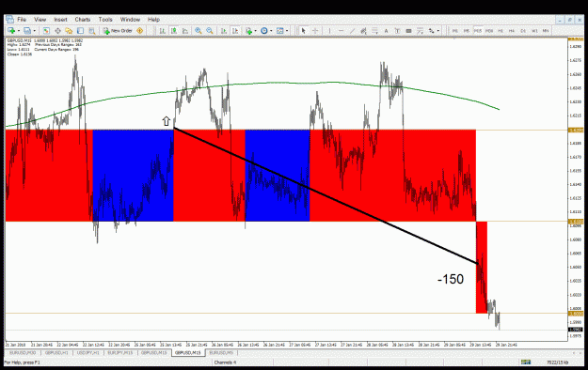Open the Data Window crosshair-circle icon
The image size is (588, 370).
[57, 31]
